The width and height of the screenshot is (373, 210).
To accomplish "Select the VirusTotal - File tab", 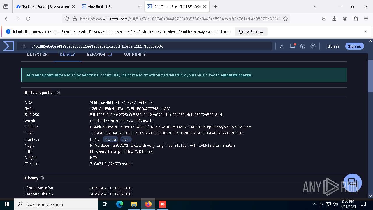I will pos(177,6).
